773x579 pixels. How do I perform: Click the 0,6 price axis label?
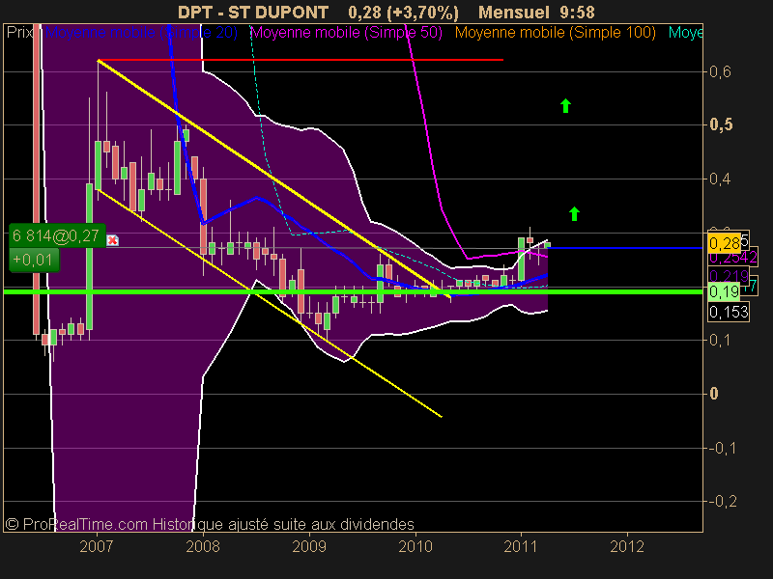(720, 72)
